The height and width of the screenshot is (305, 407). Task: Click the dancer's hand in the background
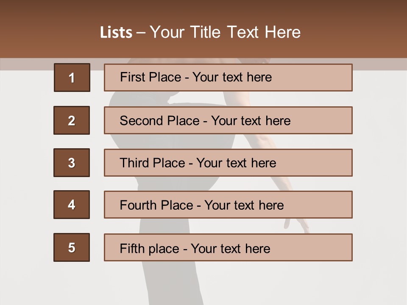pyautogui.click(x=299, y=224)
